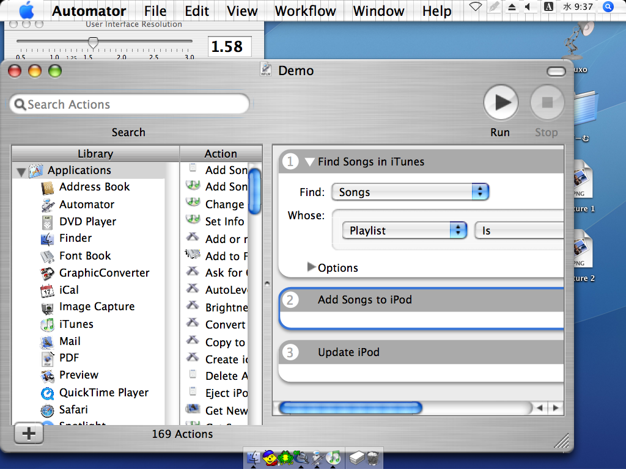Screen dimensions: 626x469
Task: Open the Is comparison popup menu
Action: 519,230
